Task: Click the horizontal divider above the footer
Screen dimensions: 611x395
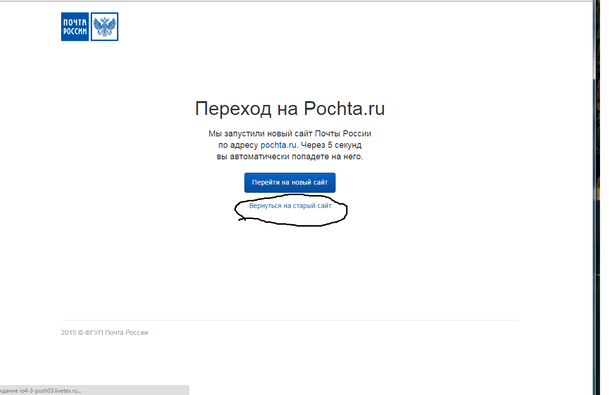Action: [290, 320]
